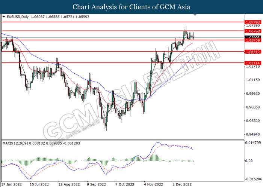This screenshot has width=263, height=187.
Task: Click the 15 Jul 2022 date label
Action: click(39, 184)
